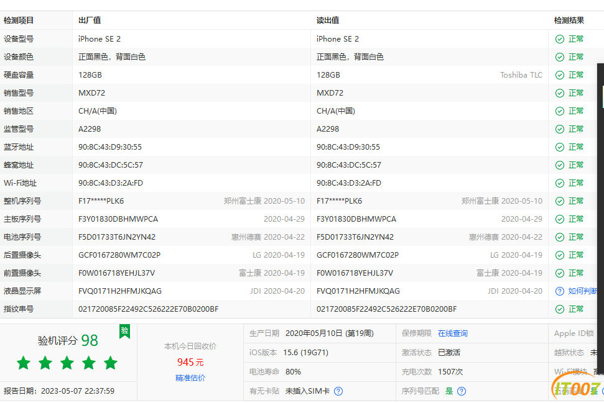Screen dimensions: 604x403
Task: Click factory value 128GB in 硬盘容量 row
Action: (90, 75)
